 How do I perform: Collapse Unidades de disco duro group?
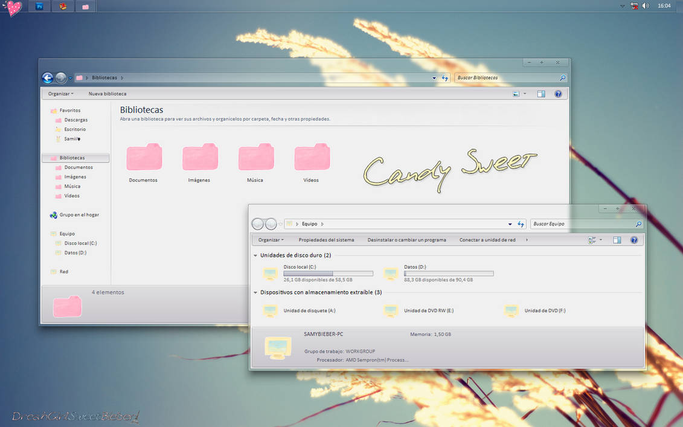coord(255,255)
